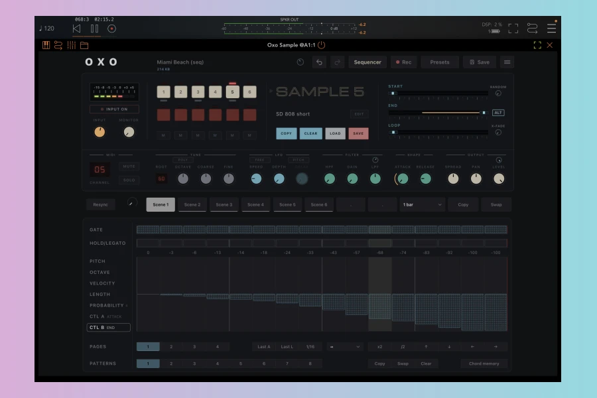597x398 pixels.
Task: Open the direction dropdown next to 1/16
Action: point(344,346)
